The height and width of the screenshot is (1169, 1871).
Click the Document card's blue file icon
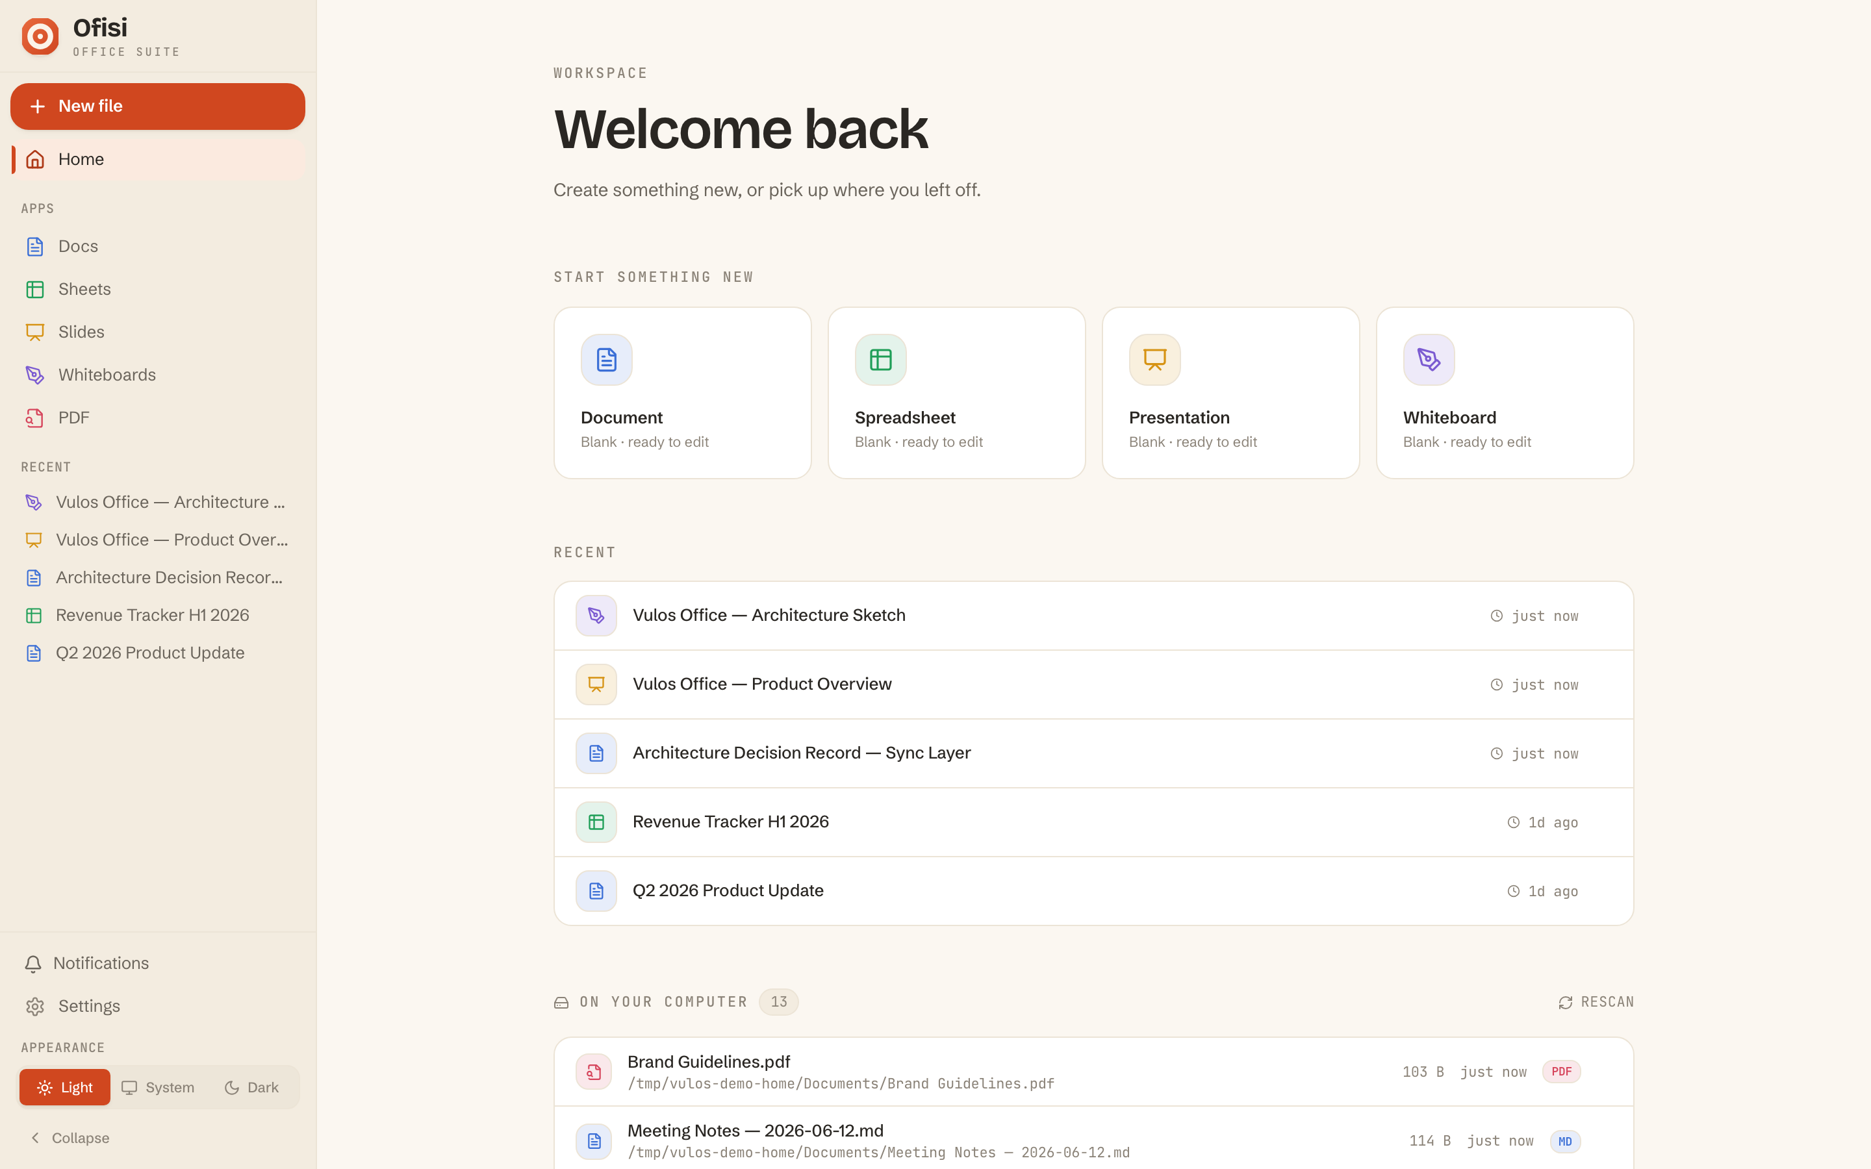(607, 360)
